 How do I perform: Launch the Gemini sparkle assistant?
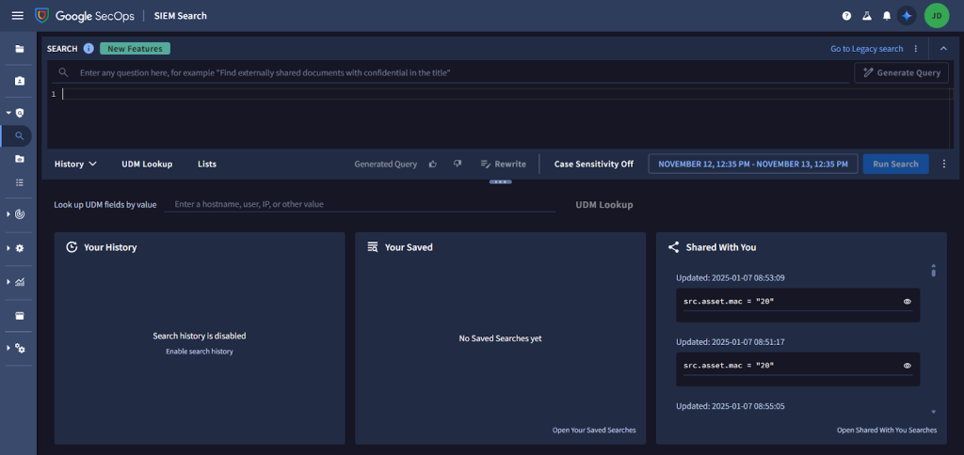[907, 16]
